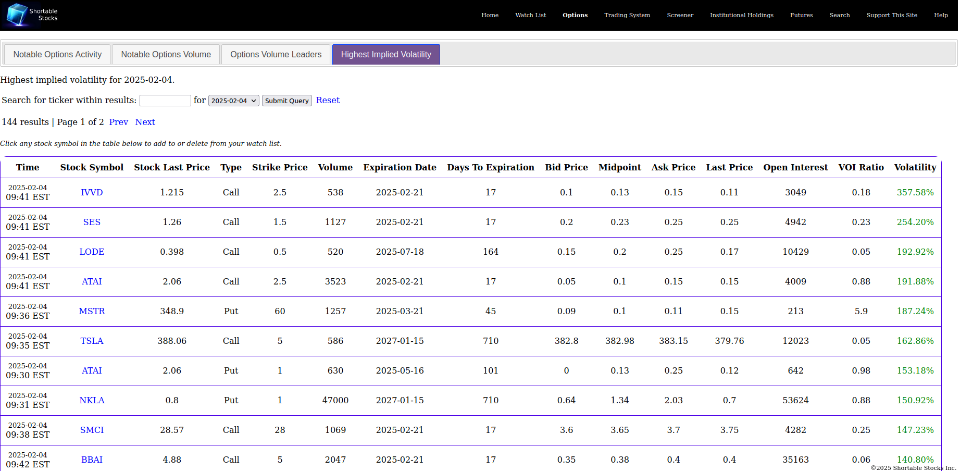This screenshot has height=471, width=960.
Task: Click the Expiration Date column header
Action: pos(400,167)
